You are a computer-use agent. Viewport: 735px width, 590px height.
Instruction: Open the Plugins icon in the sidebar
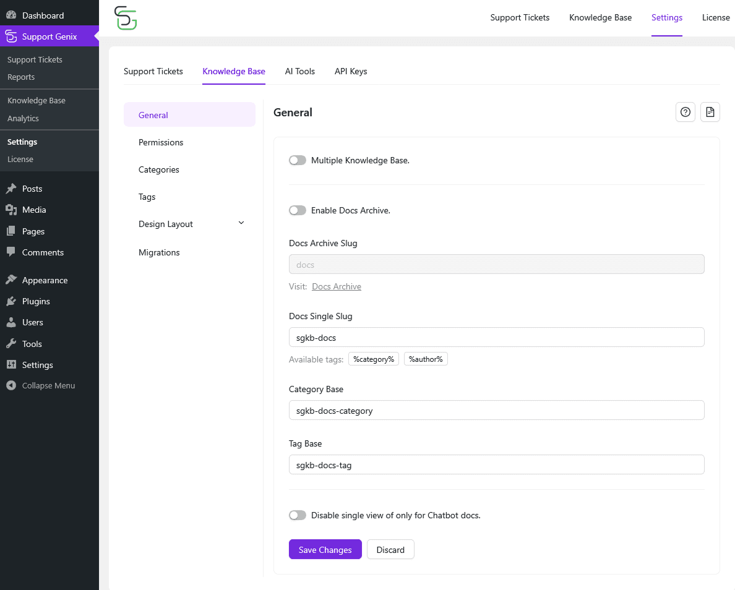coord(12,301)
